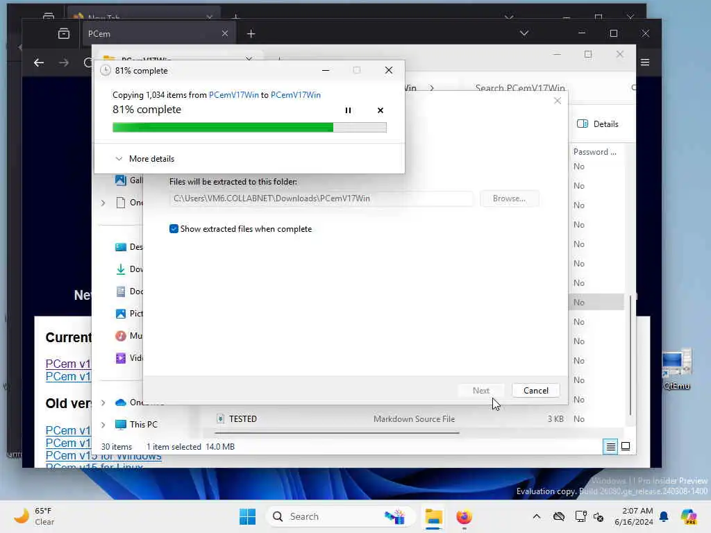Screen dimensions: 711x533
Task: Expand the This PC tree node
Action: pos(103,425)
